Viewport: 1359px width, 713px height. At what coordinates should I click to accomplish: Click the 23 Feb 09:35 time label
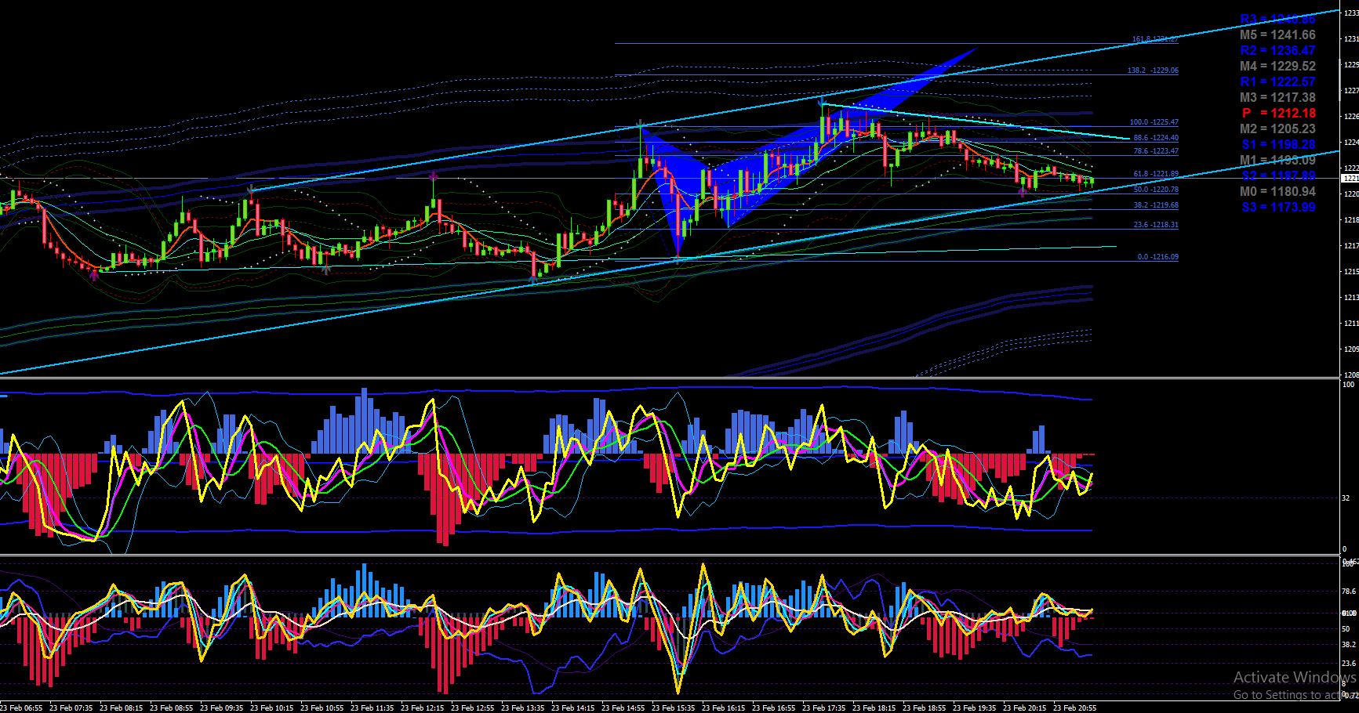point(221,708)
